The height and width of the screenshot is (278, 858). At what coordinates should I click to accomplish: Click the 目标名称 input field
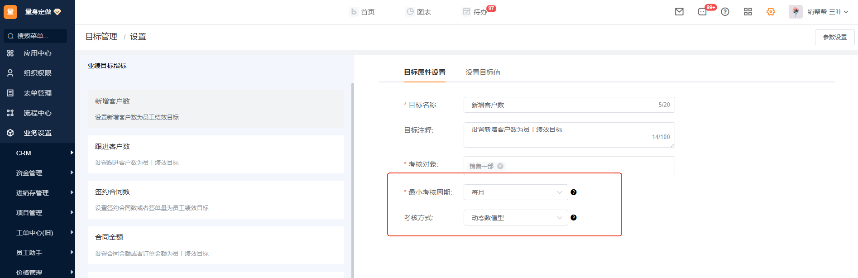point(561,105)
